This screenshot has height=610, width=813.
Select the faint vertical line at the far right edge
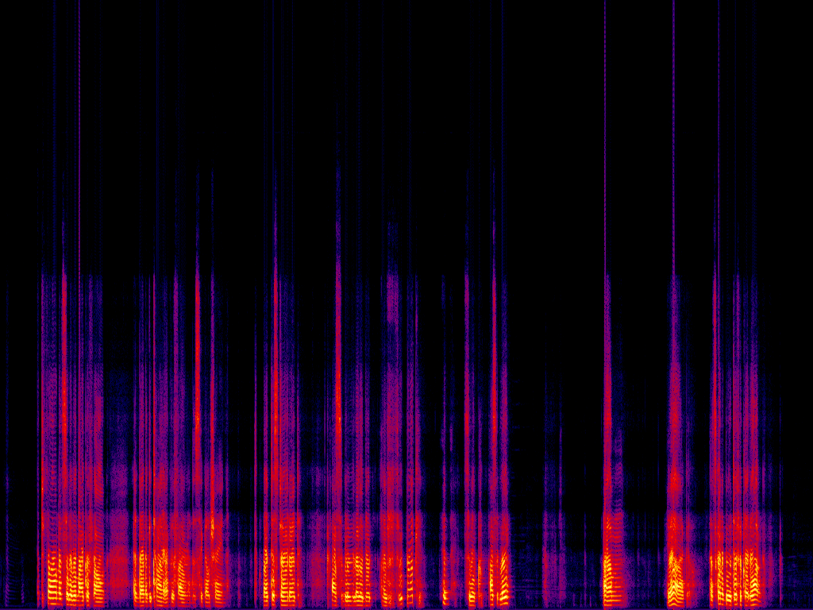pos(780,492)
